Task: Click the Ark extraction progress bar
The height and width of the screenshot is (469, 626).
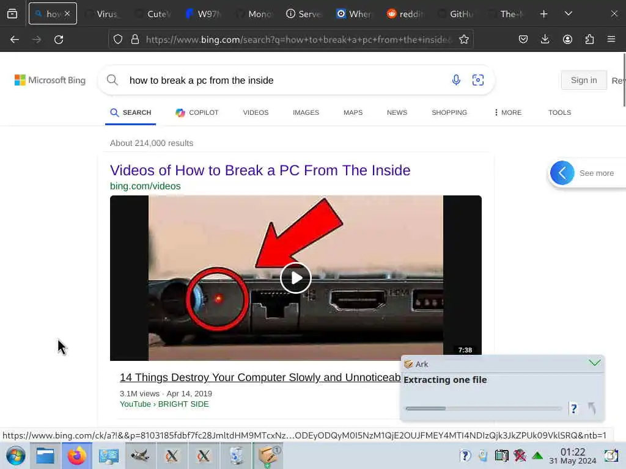Action: (x=484, y=409)
